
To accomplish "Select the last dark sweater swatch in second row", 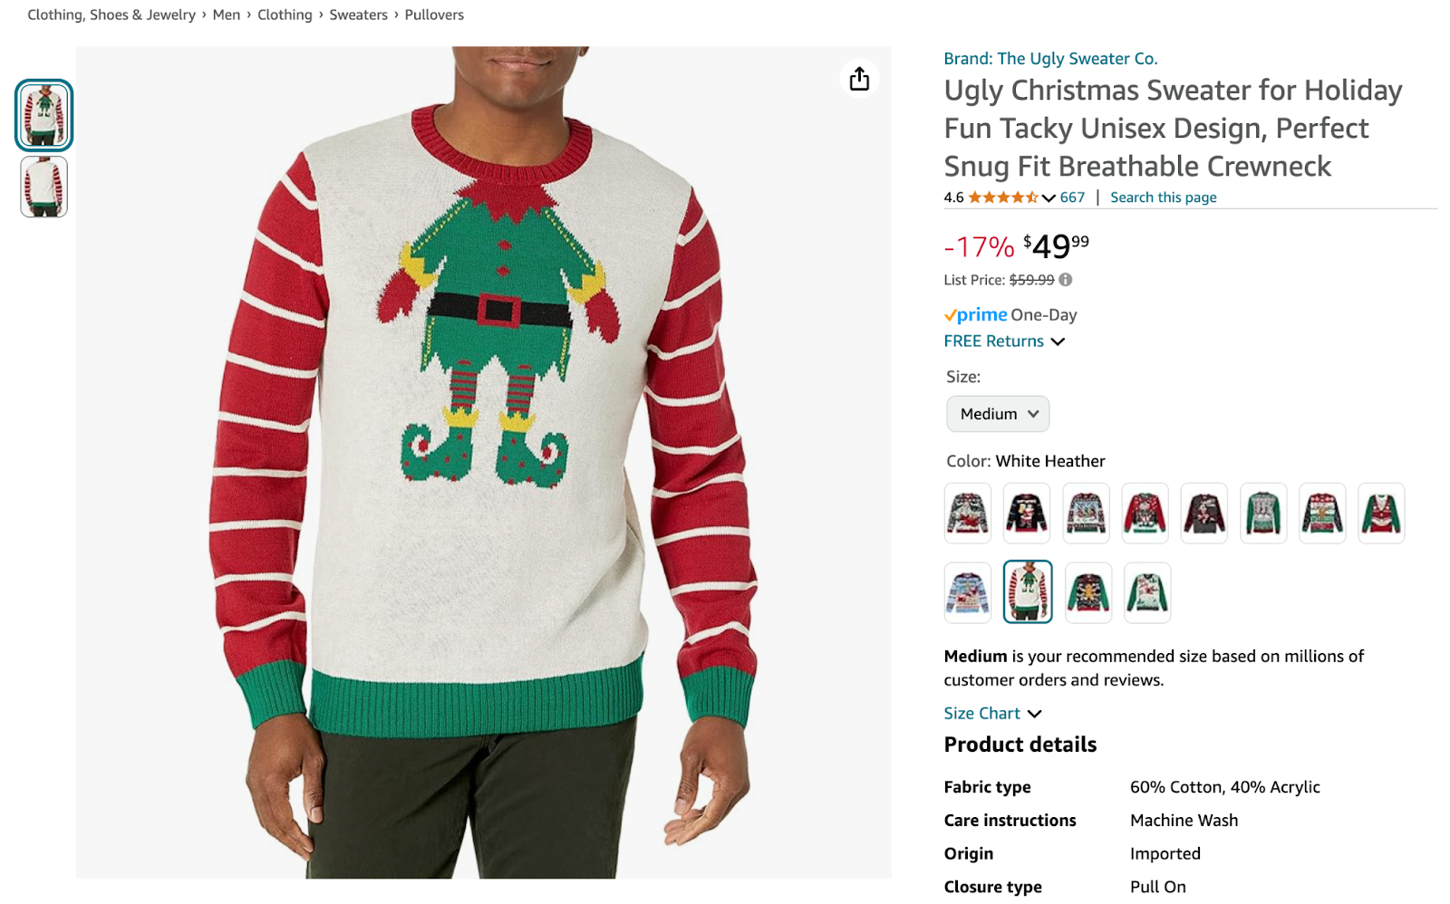I will 1146,592.
